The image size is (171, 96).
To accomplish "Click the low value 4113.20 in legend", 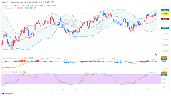I will click(x=34, y=6).
